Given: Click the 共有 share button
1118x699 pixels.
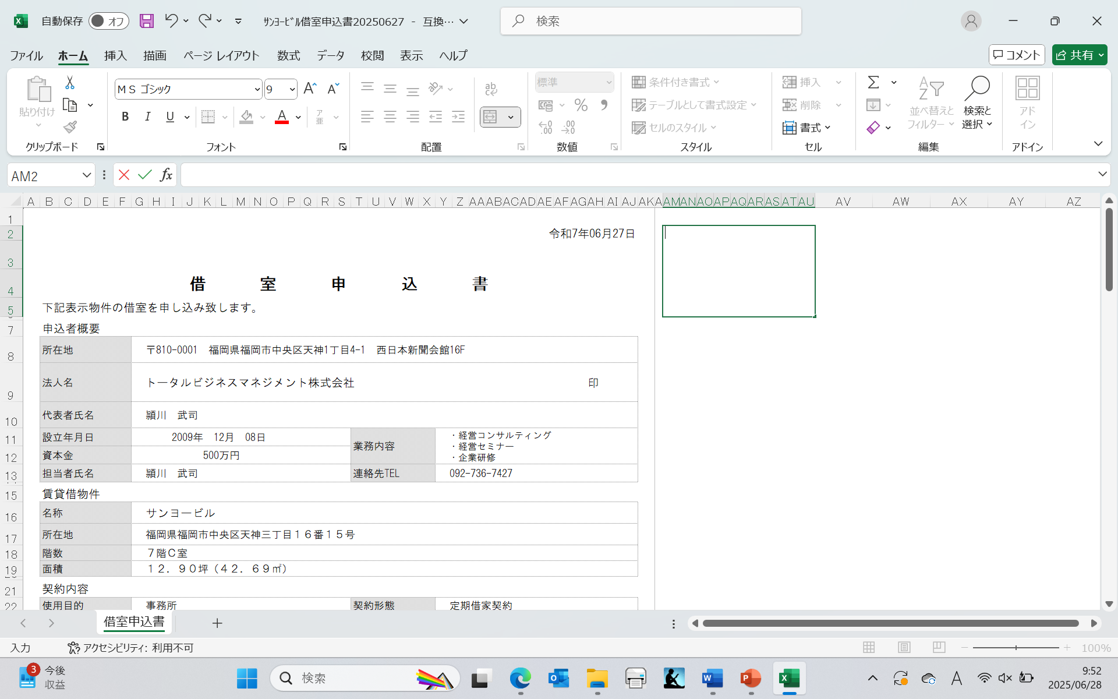Looking at the screenshot, I should tap(1074, 55).
